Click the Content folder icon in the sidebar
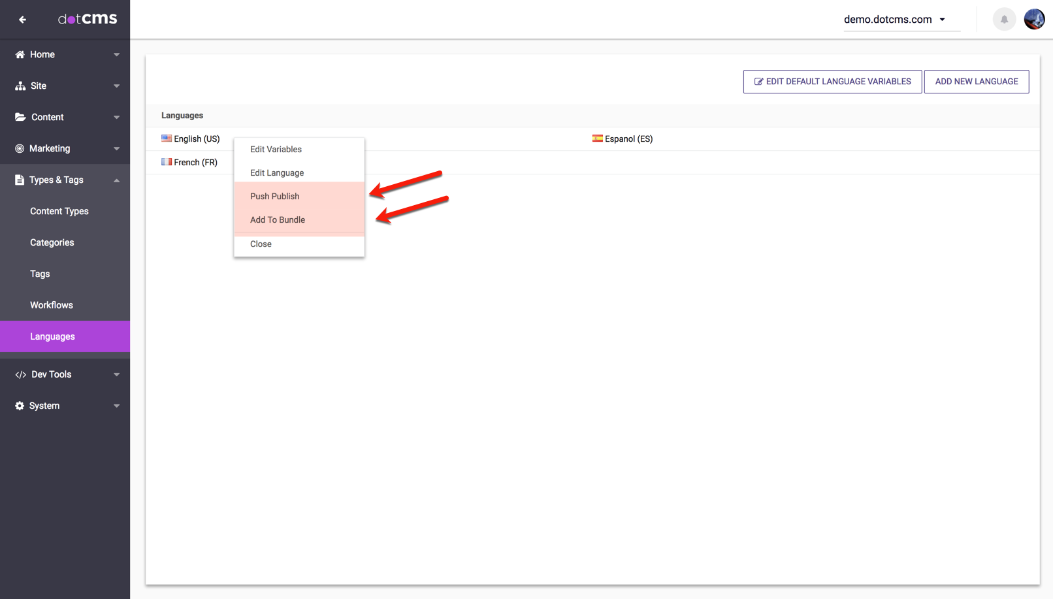1053x599 pixels. (20, 118)
